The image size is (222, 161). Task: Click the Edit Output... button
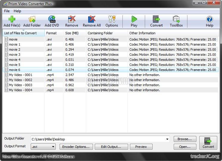tap(111, 147)
